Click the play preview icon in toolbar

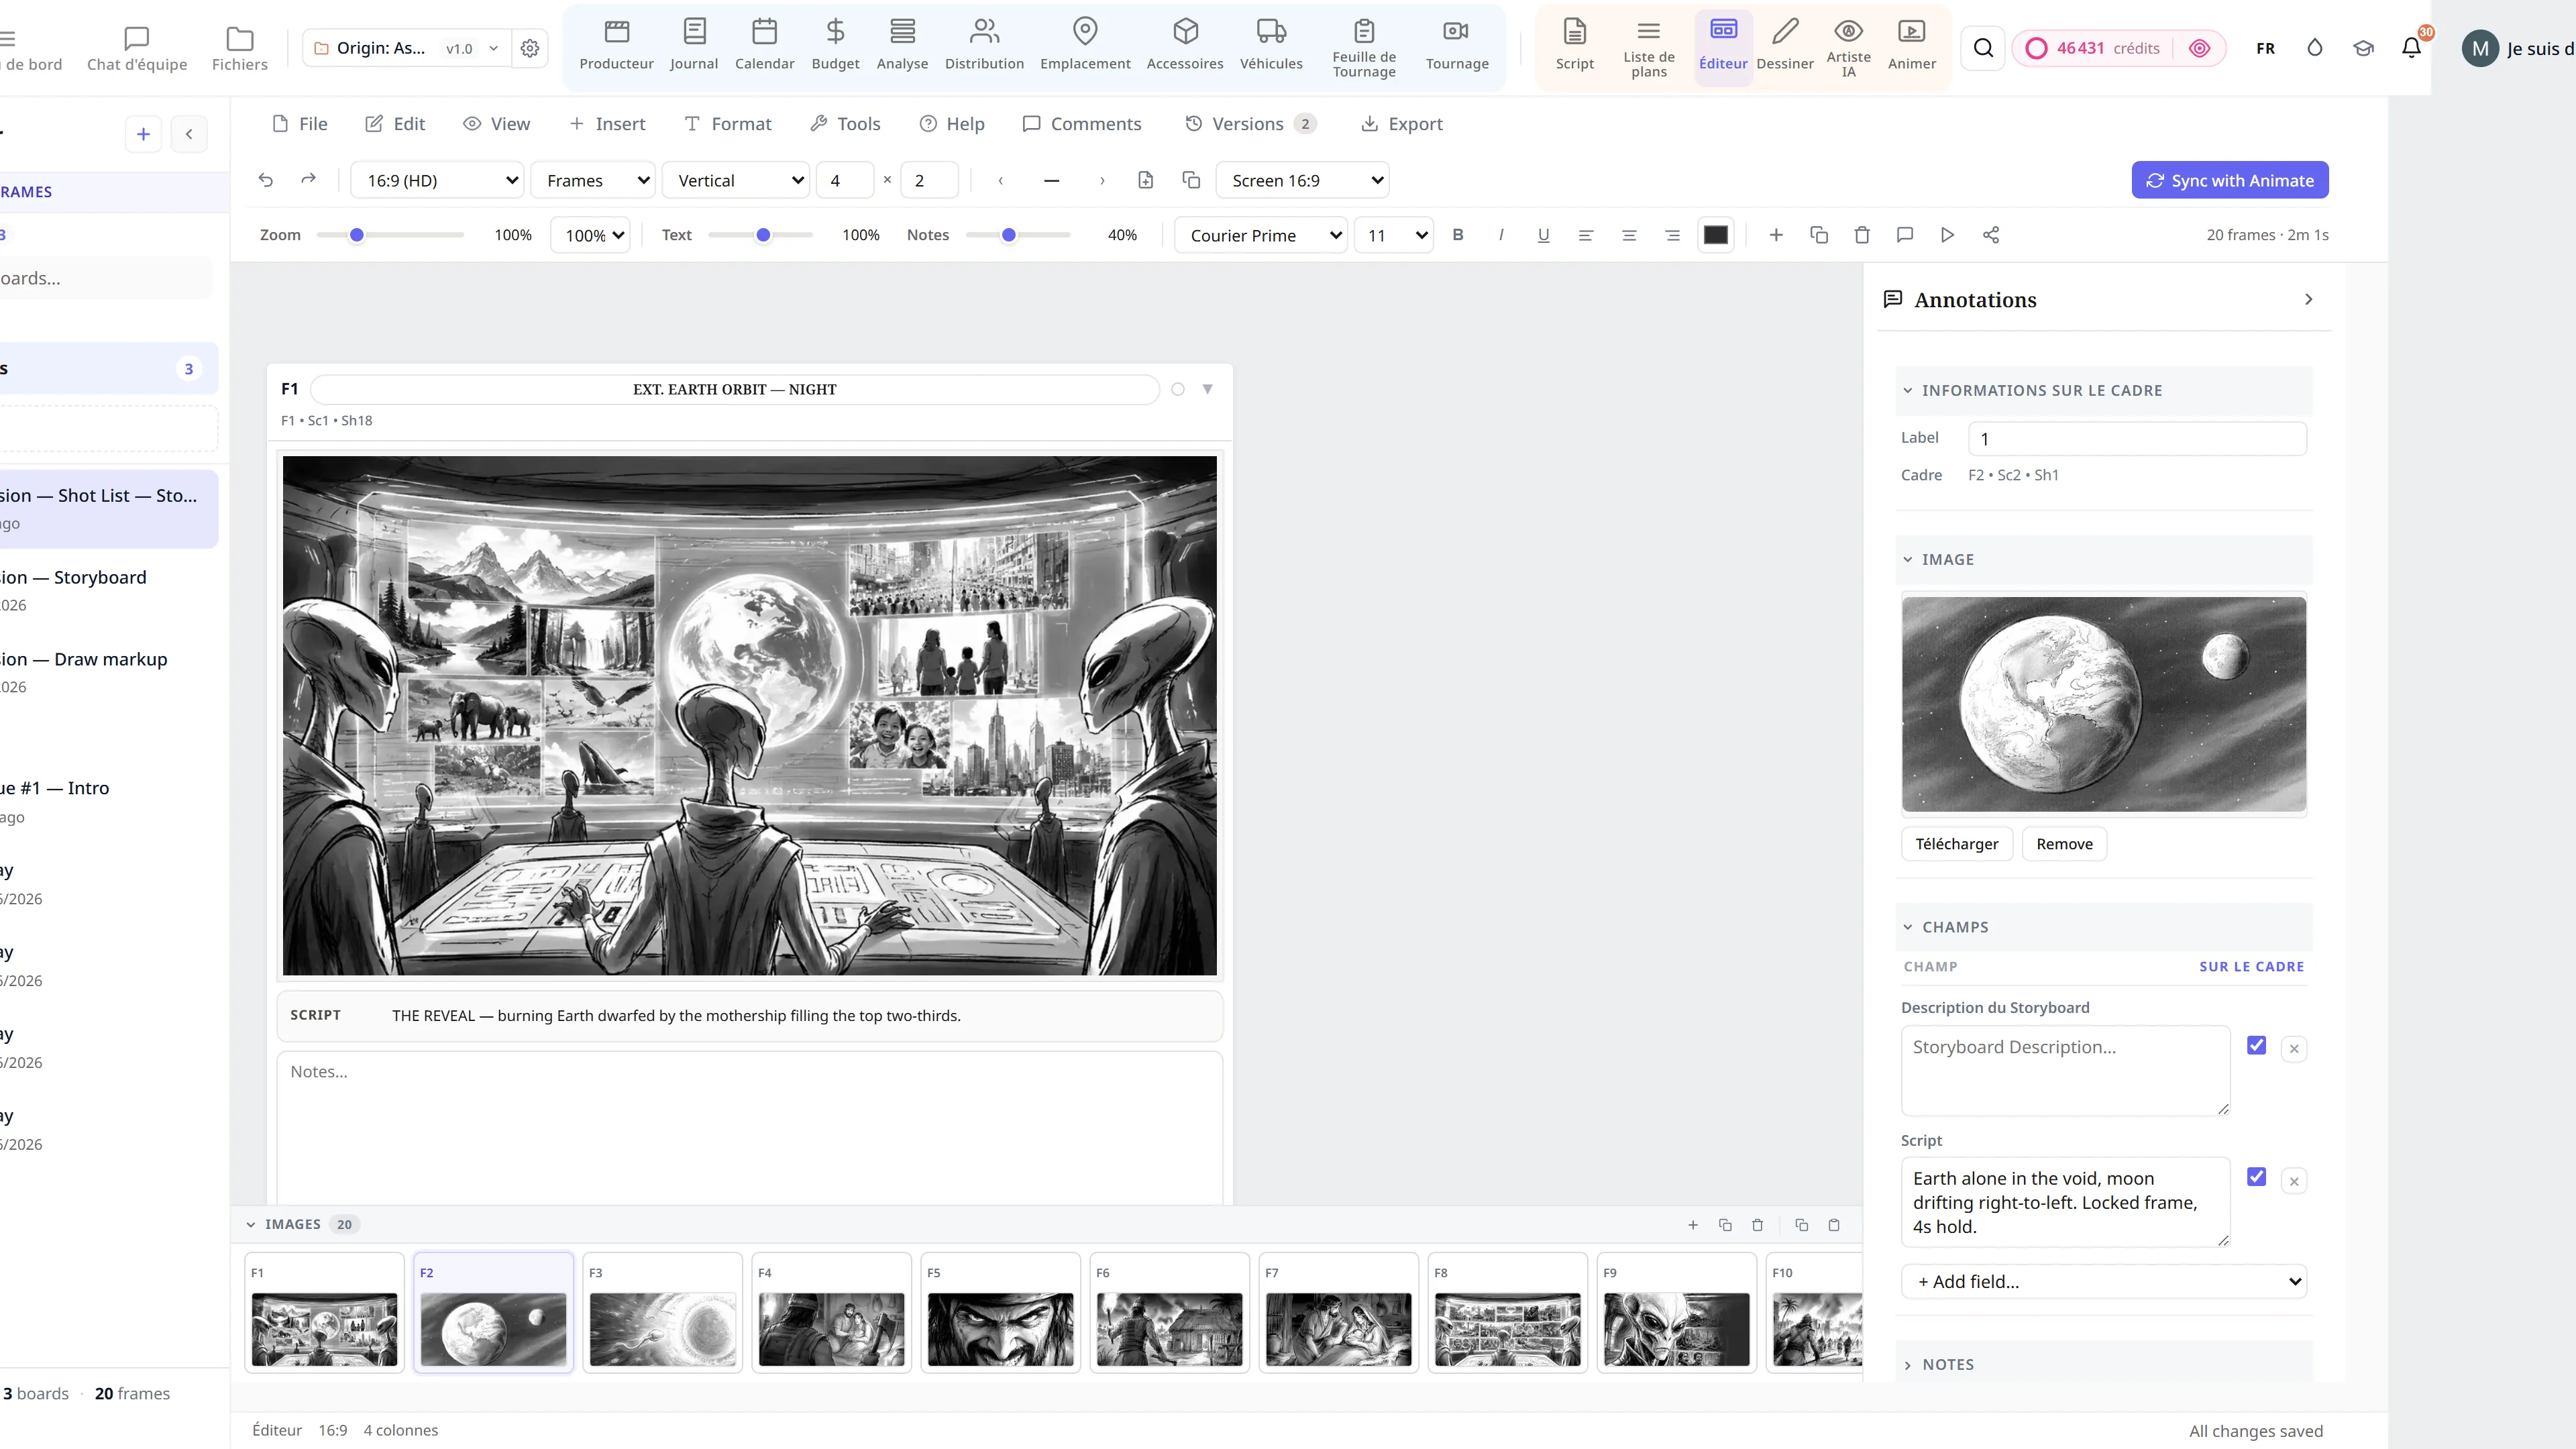coord(1947,235)
